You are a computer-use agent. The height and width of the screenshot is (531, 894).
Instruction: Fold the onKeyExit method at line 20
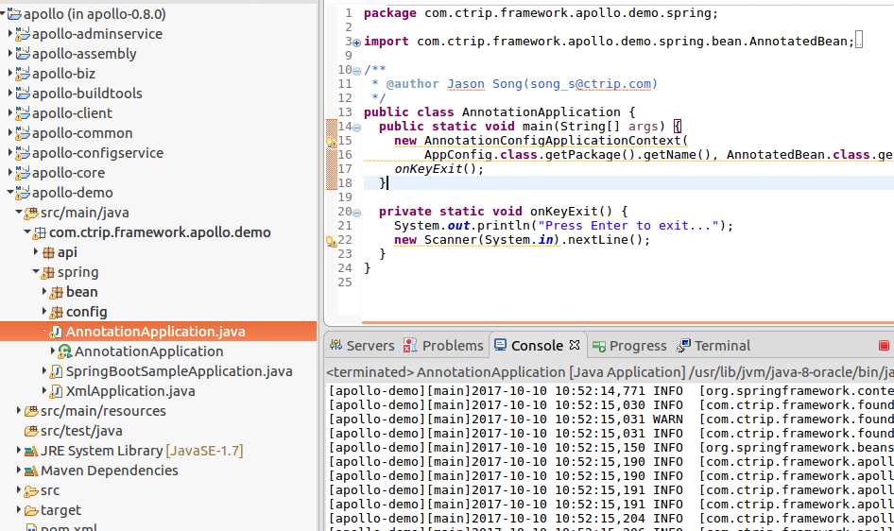pos(357,213)
